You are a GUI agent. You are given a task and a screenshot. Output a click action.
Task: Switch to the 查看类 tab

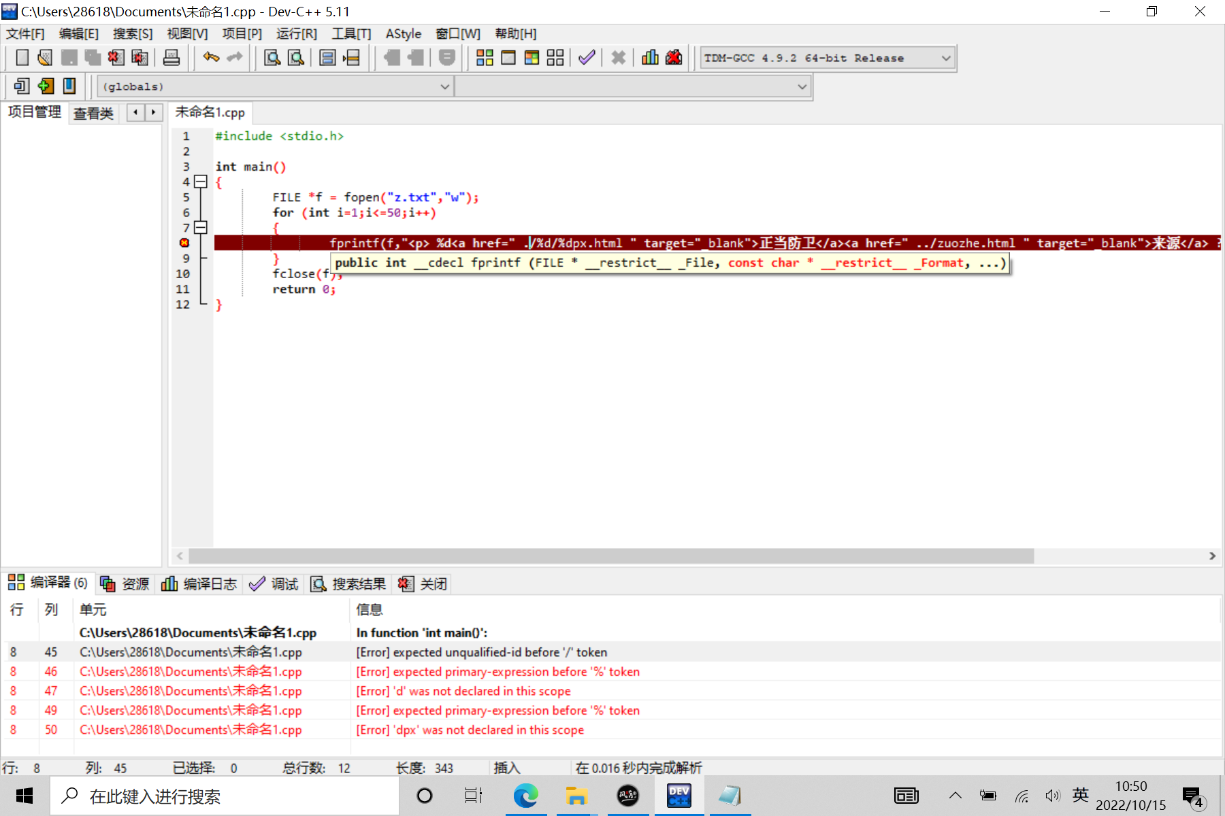(x=93, y=113)
